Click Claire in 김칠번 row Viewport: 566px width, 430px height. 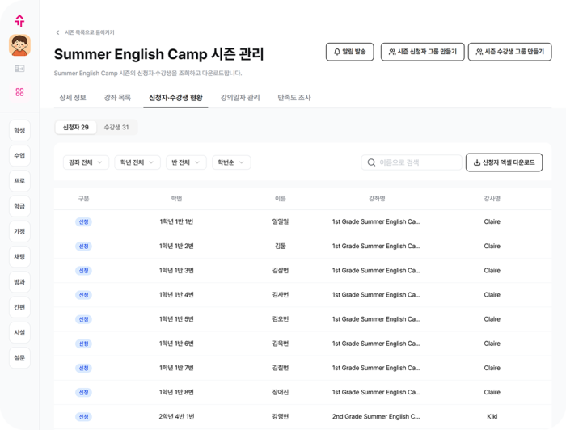point(492,368)
